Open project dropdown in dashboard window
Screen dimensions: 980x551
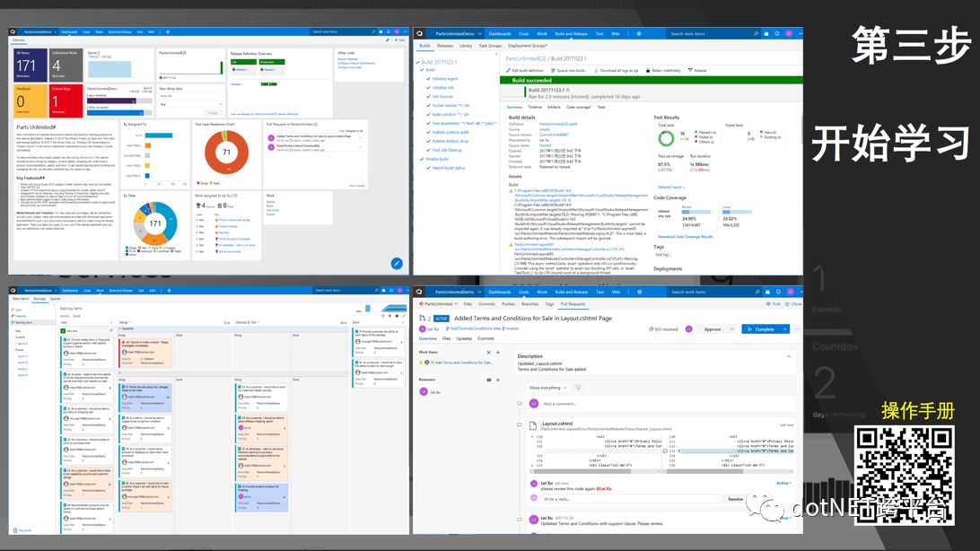tap(55, 31)
